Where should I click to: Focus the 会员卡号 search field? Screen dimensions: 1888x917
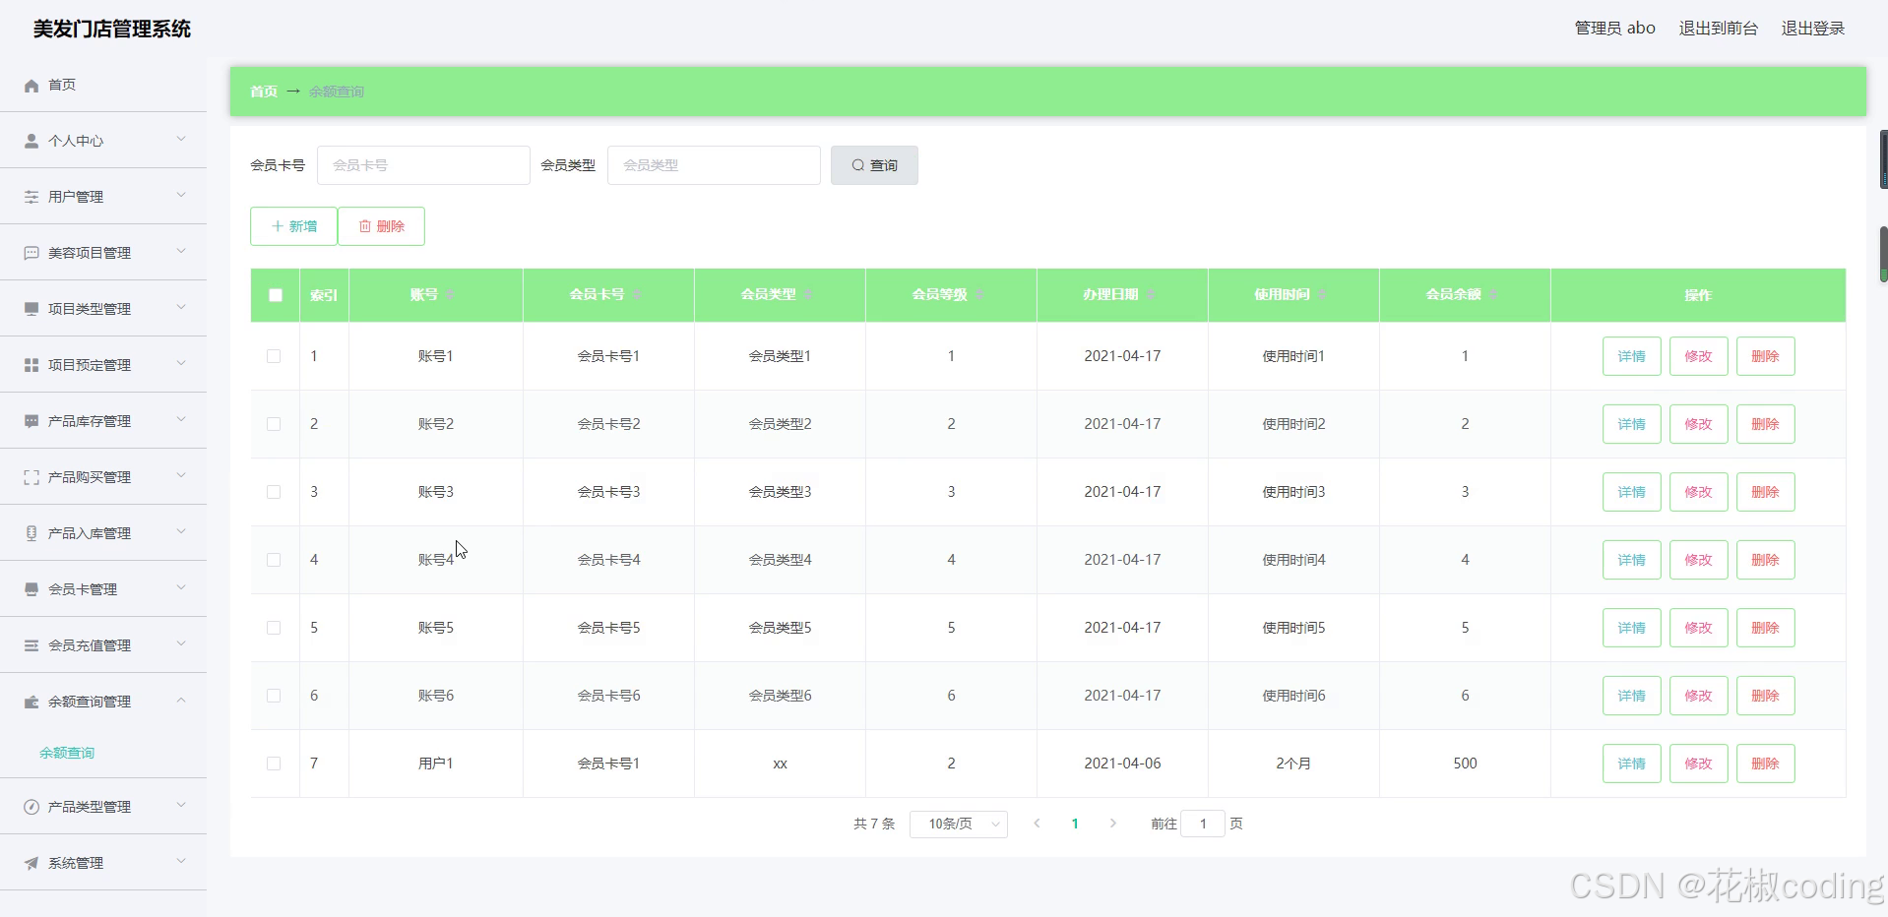click(423, 165)
